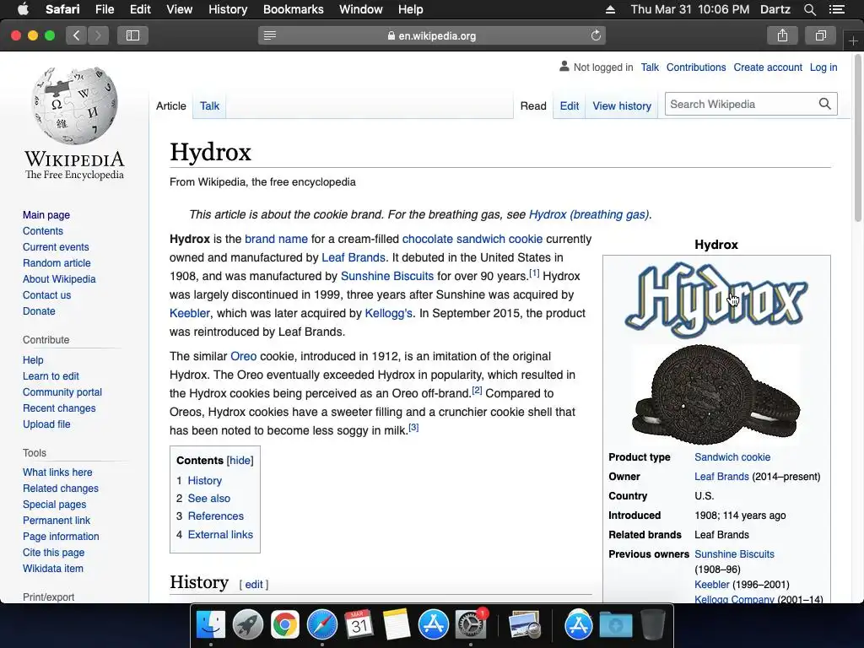Open Safari compass icon in Dock
The width and height of the screenshot is (864, 648).
click(321, 625)
